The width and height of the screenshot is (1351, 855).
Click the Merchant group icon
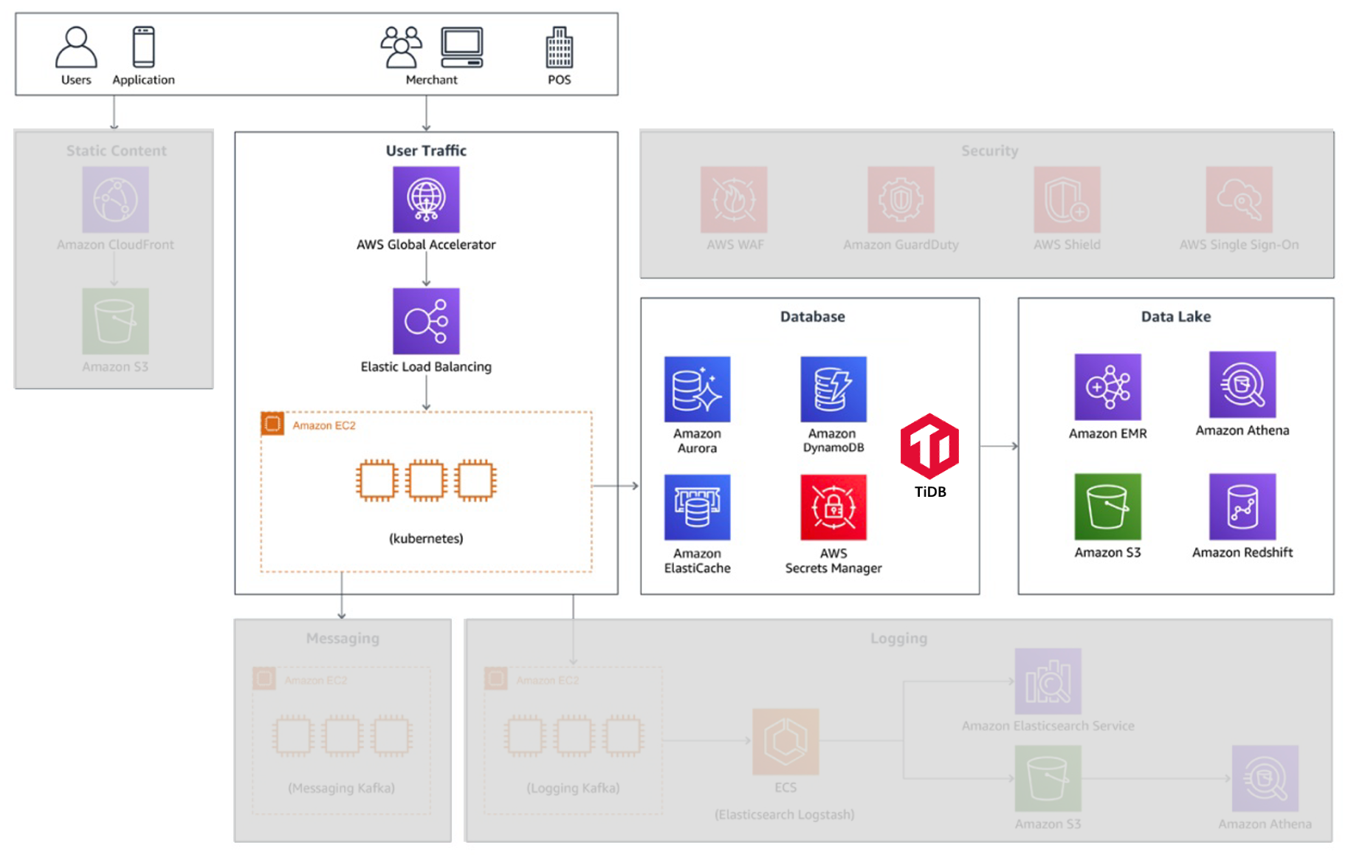point(401,47)
